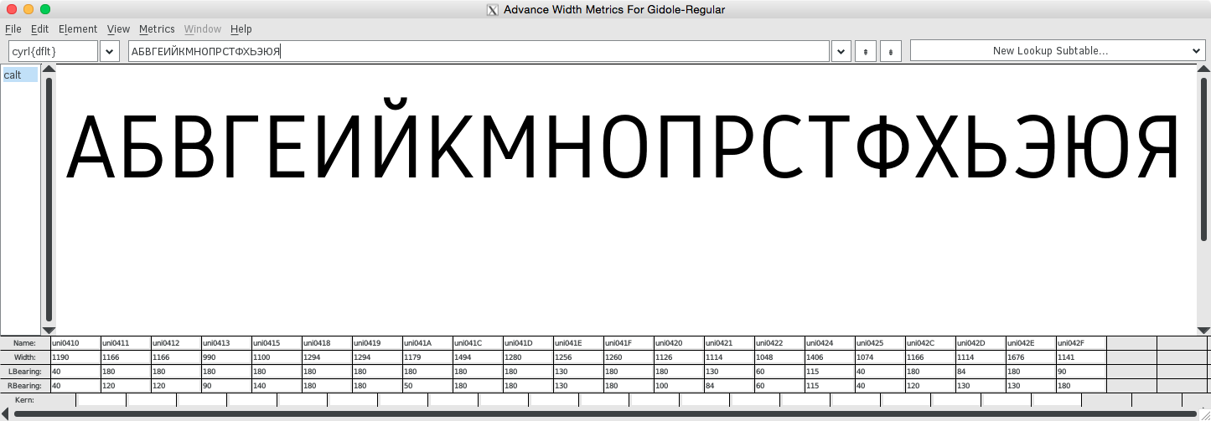Click the name cell uni0410

pos(75,343)
